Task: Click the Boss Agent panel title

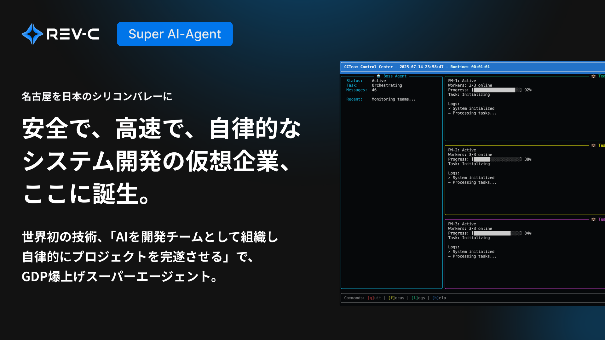Action: (395, 76)
